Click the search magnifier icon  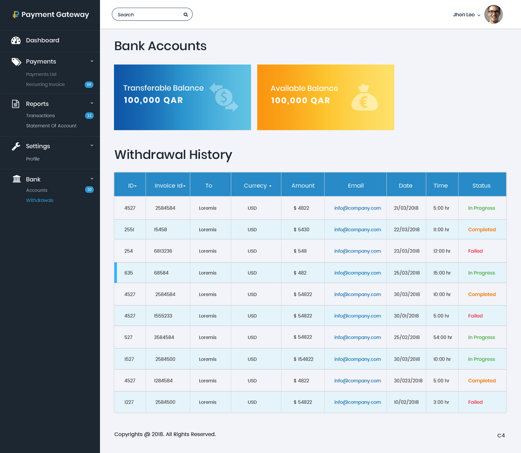point(185,15)
